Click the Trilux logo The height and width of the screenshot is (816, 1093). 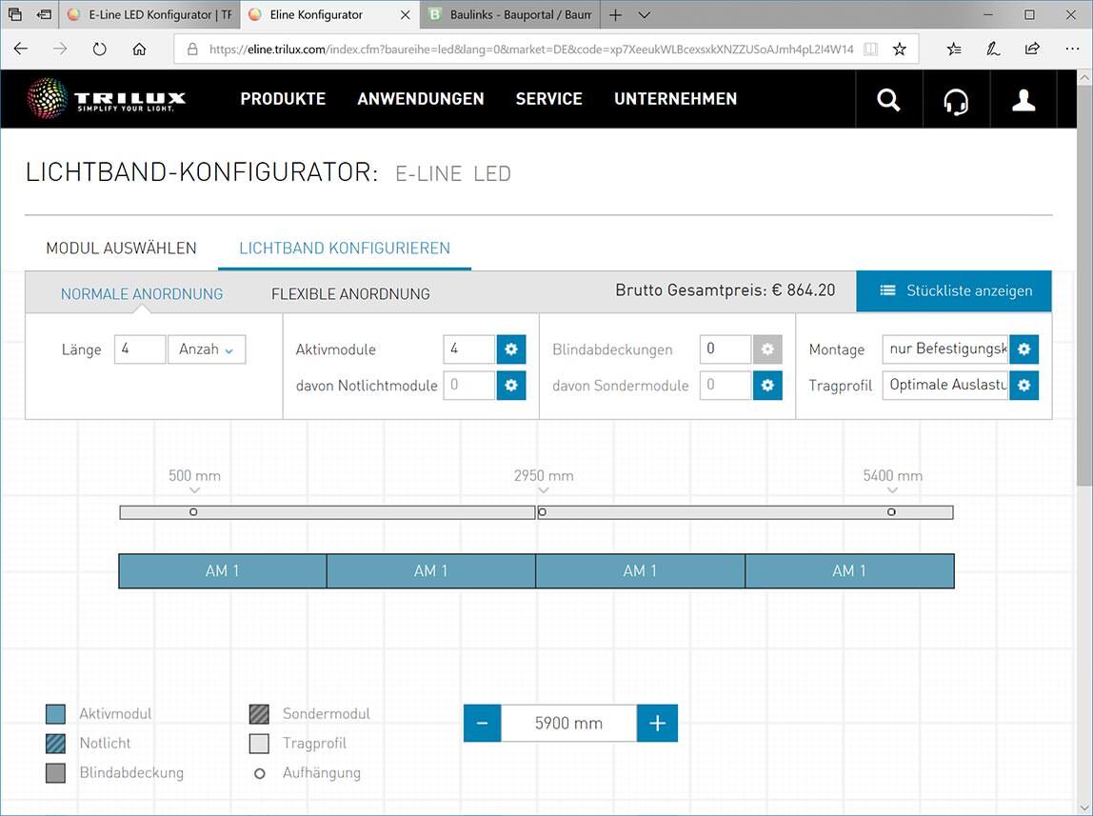click(106, 98)
